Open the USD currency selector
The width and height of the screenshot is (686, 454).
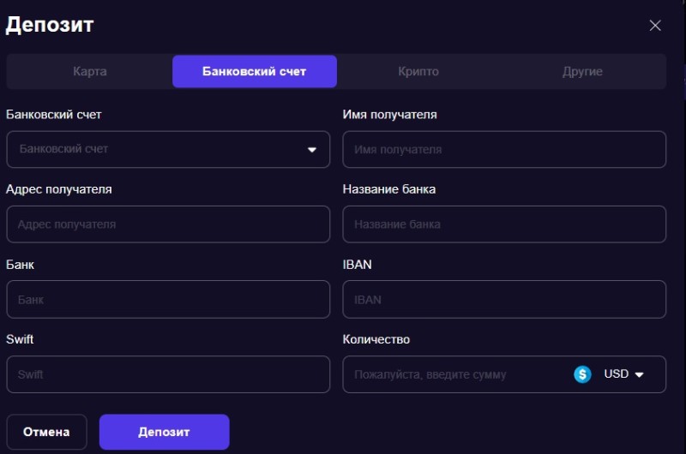(623, 374)
